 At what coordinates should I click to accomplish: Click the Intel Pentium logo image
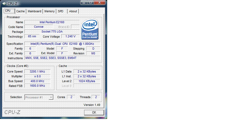(90, 29)
